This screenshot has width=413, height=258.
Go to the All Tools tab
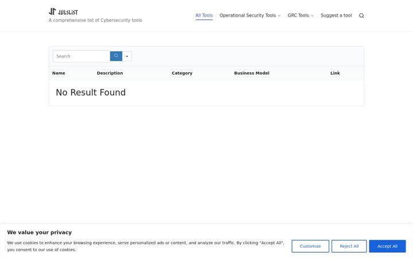204,15
